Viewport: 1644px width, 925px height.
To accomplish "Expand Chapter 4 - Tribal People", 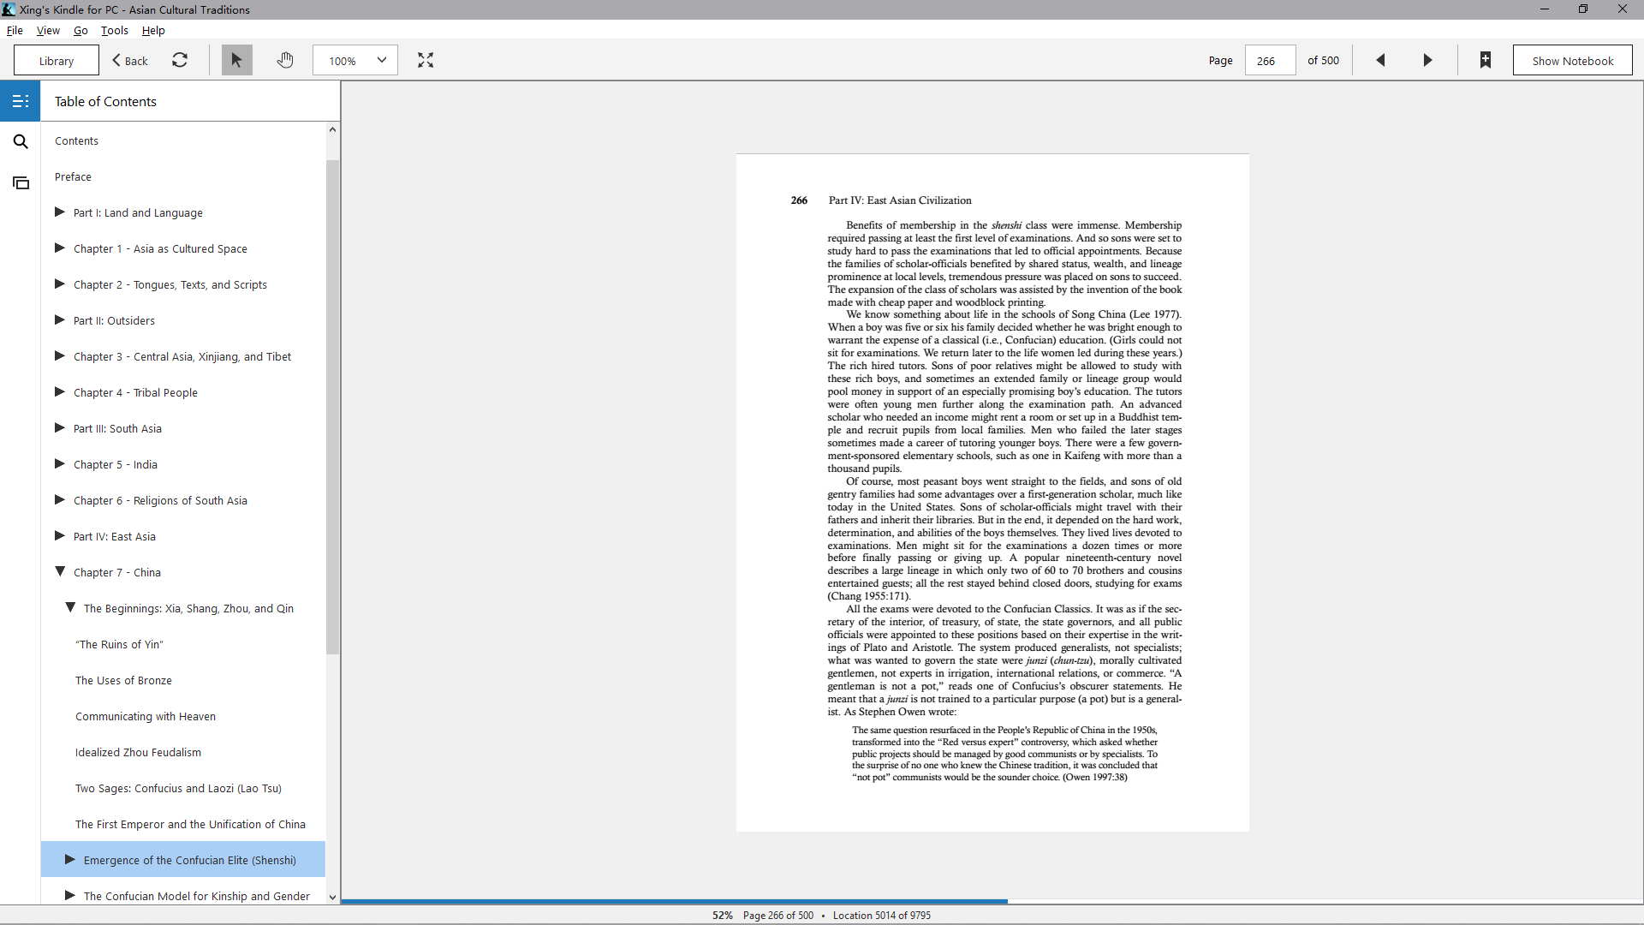I will (x=60, y=392).
